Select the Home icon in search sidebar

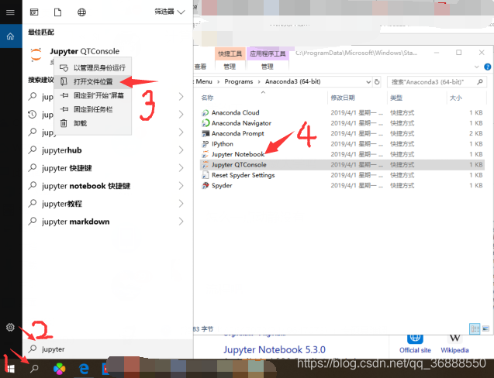[x=10, y=36]
